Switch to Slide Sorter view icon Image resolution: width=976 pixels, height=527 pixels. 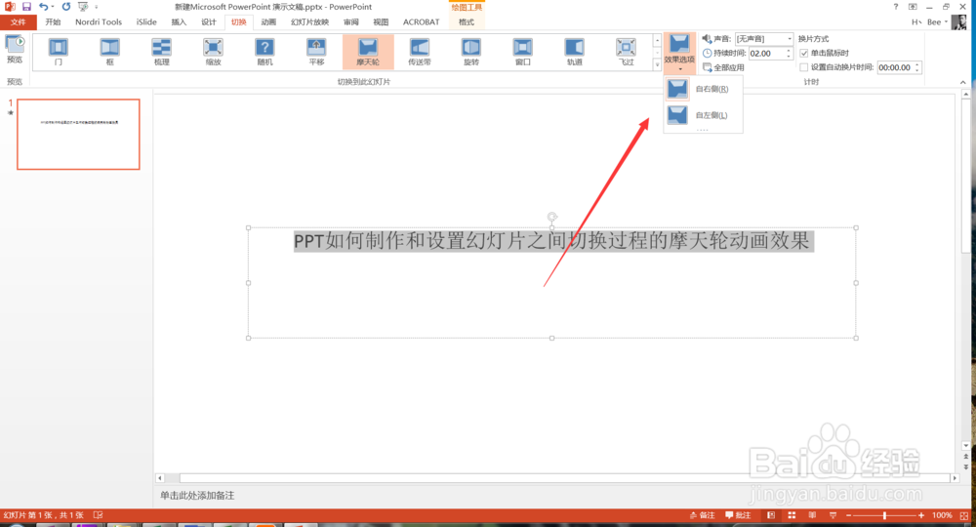click(x=792, y=515)
